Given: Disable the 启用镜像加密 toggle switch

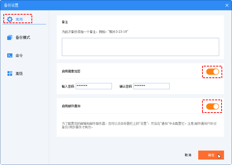Looking at the screenshot, I should (212, 72).
